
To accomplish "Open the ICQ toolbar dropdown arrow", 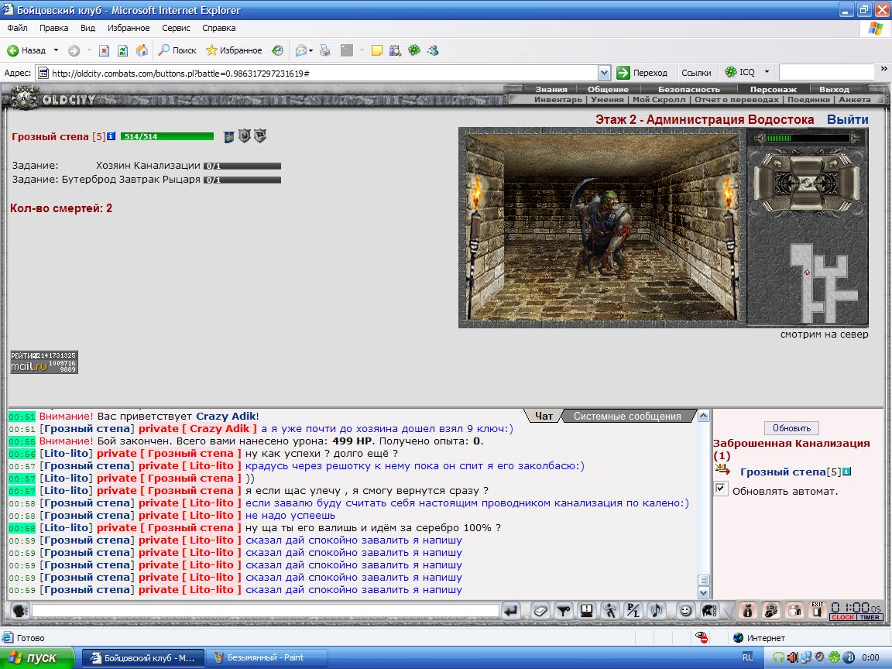I will (x=767, y=72).
